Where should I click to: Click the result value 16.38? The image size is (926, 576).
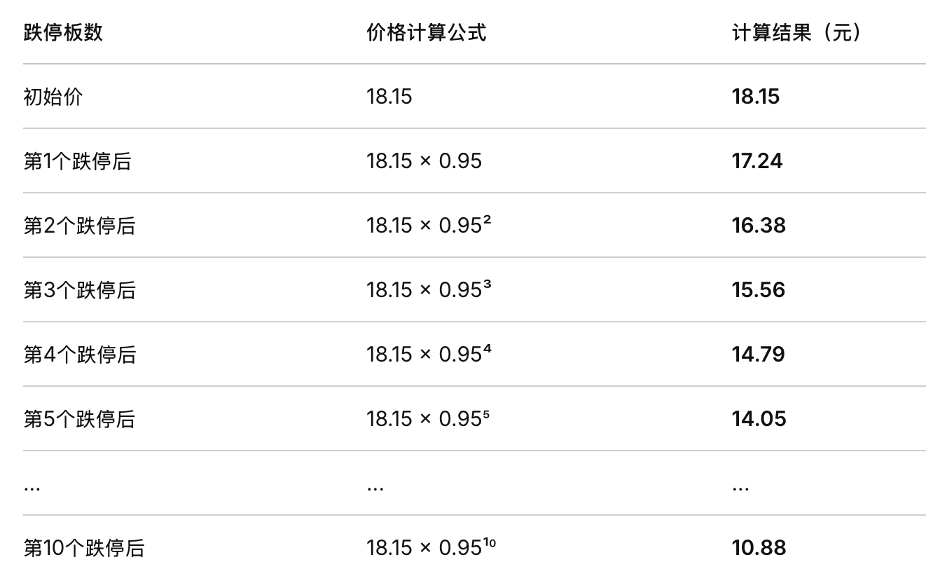click(x=759, y=226)
